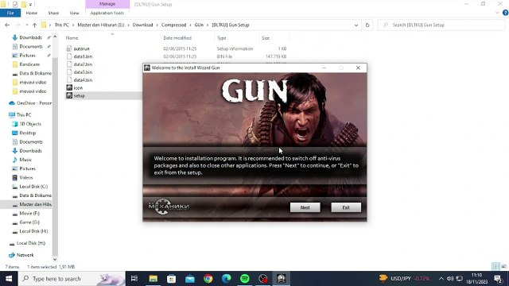
Task: Open 3D Objects in navigation pane
Action: coord(30,124)
